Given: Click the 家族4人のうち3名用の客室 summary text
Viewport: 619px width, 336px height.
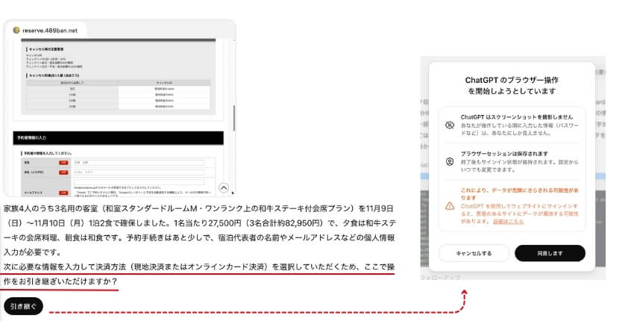Looking at the screenshot, I should click(199, 230).
